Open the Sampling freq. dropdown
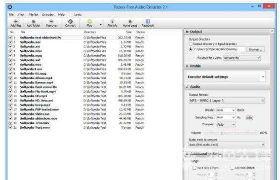The height and width of the screenshot is (180, 280). 226,117
